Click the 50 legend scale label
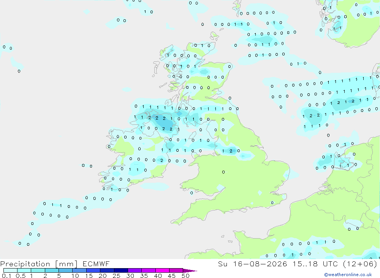Screen dimensions: 380x278 [x=185, y=276]
